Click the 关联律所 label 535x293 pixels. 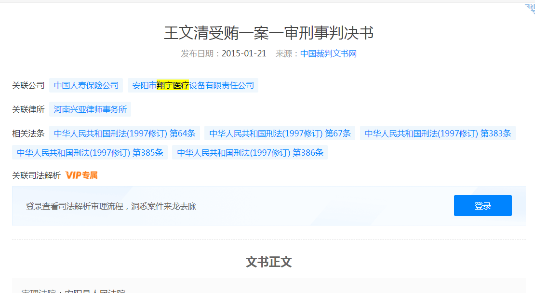(28, 109)
